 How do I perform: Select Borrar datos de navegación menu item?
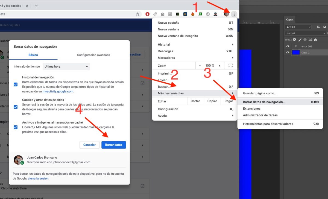point(264,102)
